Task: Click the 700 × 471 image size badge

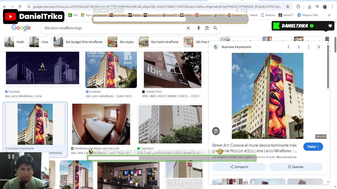Action: click(321, 136)
